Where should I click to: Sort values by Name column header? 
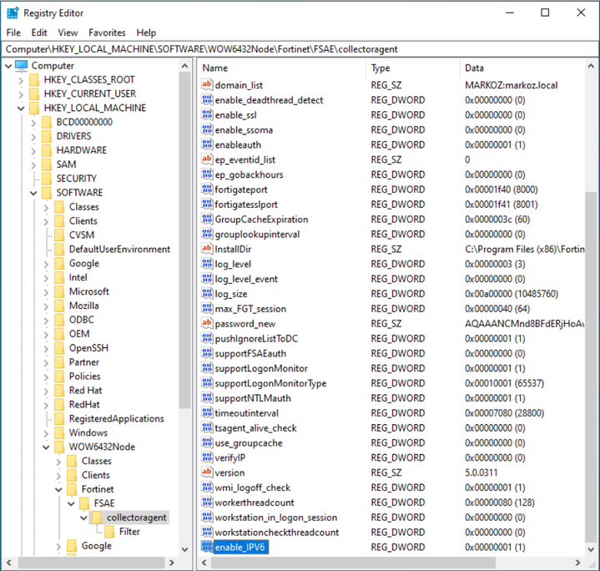coord(281,68)
